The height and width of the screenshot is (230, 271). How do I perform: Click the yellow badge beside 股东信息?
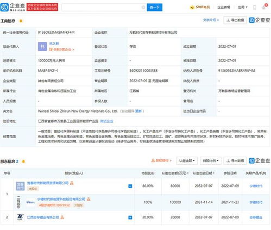[x=23, y=161]
